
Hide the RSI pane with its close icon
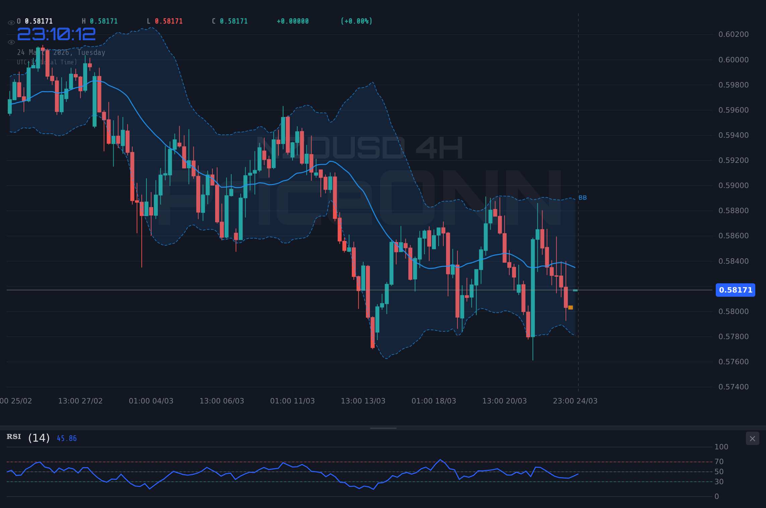752,438
